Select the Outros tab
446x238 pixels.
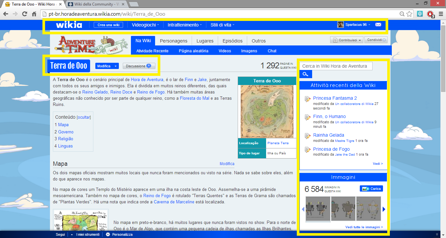click(x=259, y=41)
